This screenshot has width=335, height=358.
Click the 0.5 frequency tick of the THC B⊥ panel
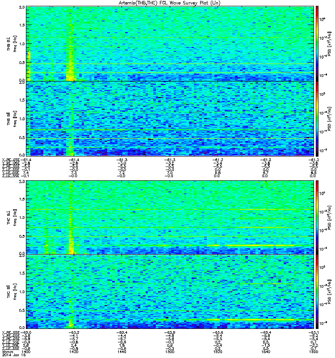coord(22,236)
